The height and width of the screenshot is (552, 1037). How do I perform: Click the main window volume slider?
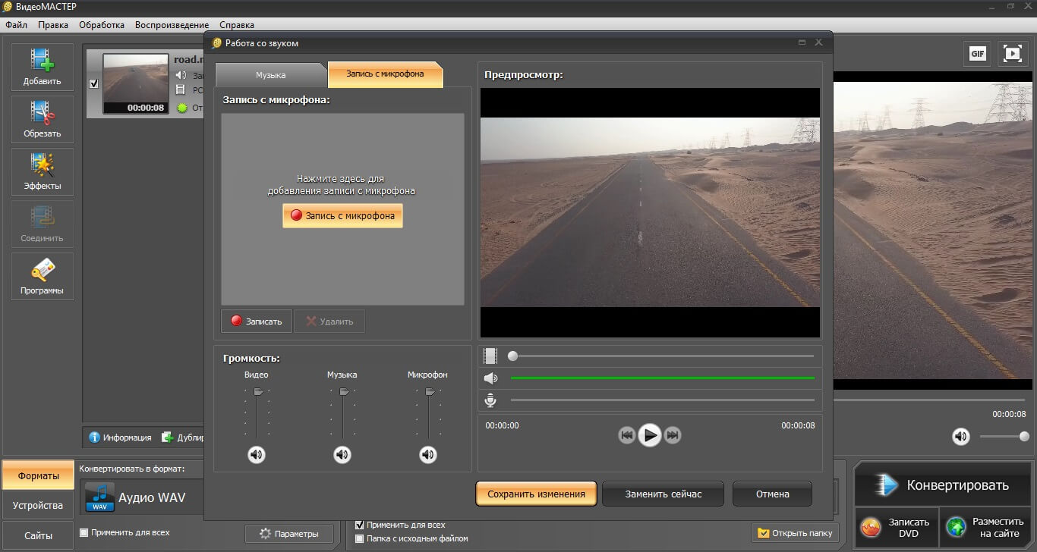(x=1004, y=436)
